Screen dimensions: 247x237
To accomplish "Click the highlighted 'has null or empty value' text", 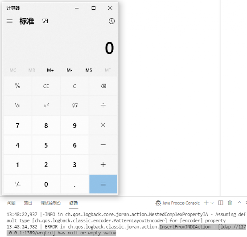I will [86, 233].
